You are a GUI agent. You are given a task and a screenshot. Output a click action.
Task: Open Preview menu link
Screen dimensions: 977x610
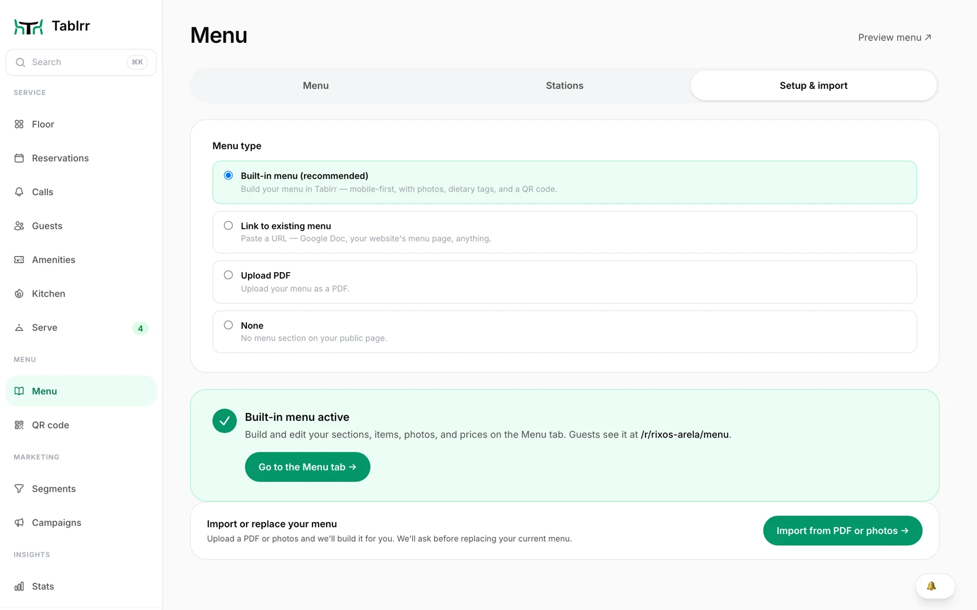(x=894, y=37)
